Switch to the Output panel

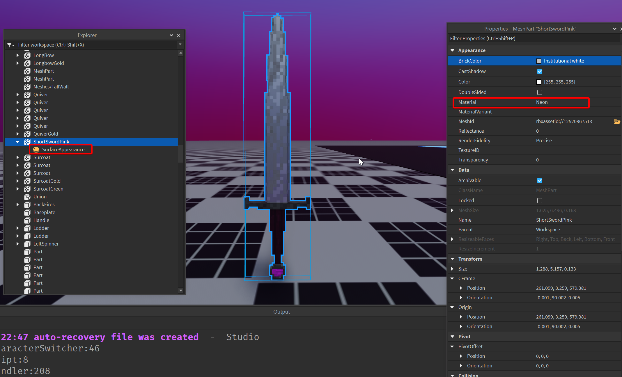(281, 312)
